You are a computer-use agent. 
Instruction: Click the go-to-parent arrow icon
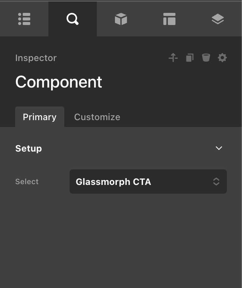(x=173, y=58)
